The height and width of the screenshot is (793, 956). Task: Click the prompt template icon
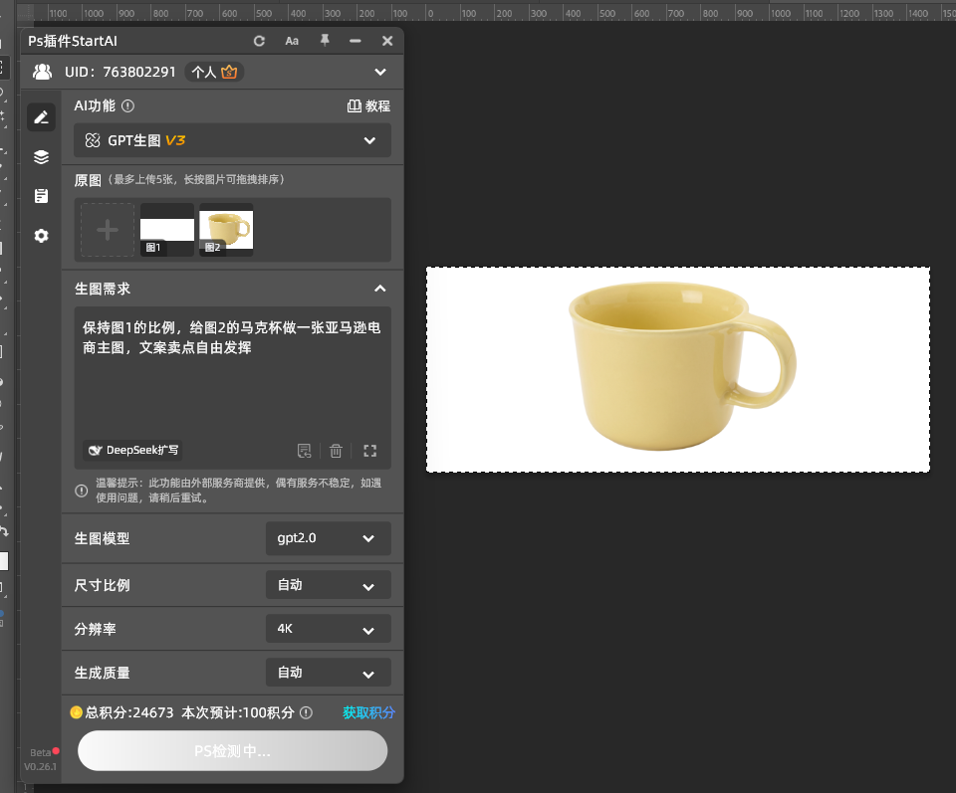click(x=304, y=451)
